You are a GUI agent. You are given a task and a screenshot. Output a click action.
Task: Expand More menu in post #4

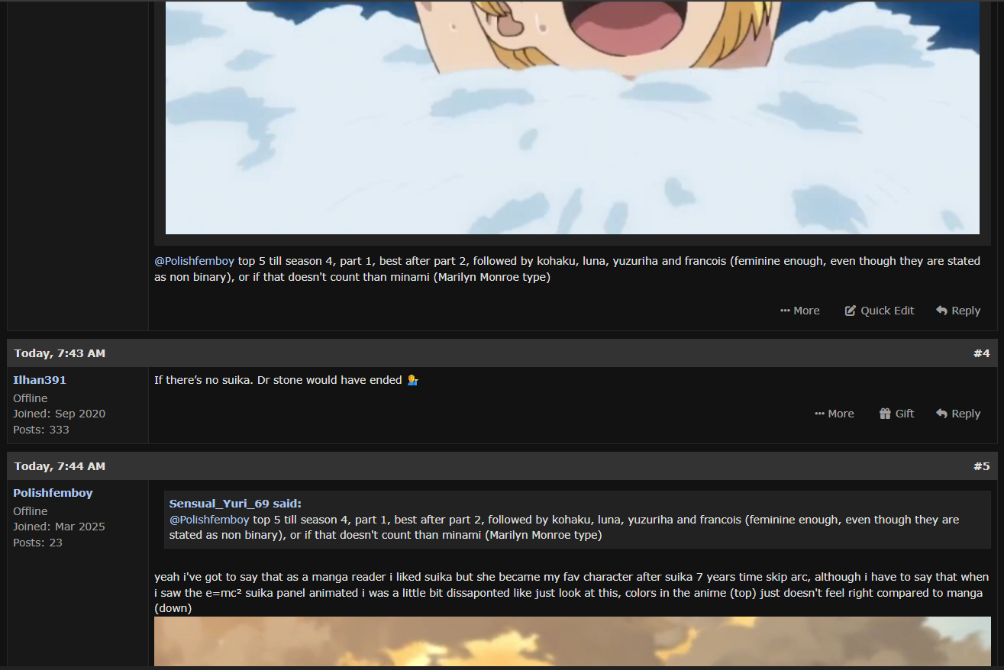[x=834, y=414]
